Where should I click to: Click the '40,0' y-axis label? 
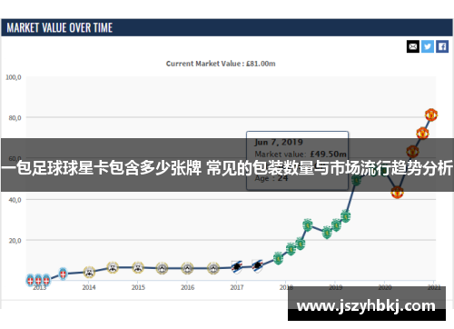click(x=15, y=200)
